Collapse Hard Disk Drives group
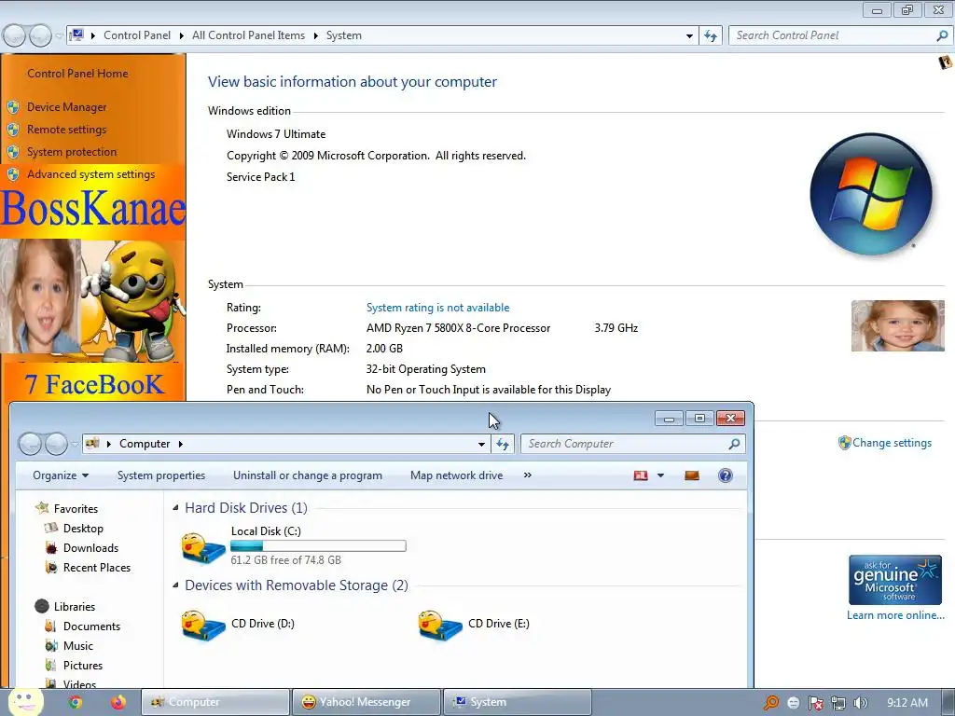This screenshot has width=955, height=716. (175, 507)
